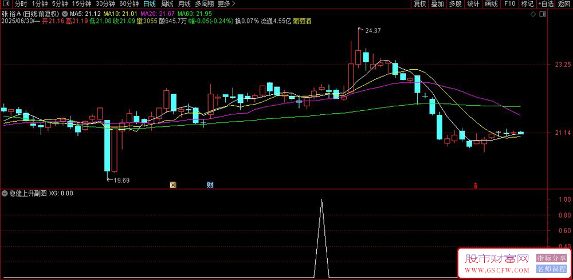Select the 15分钟 period tab
573x280 pixels.
pos(81,5)
